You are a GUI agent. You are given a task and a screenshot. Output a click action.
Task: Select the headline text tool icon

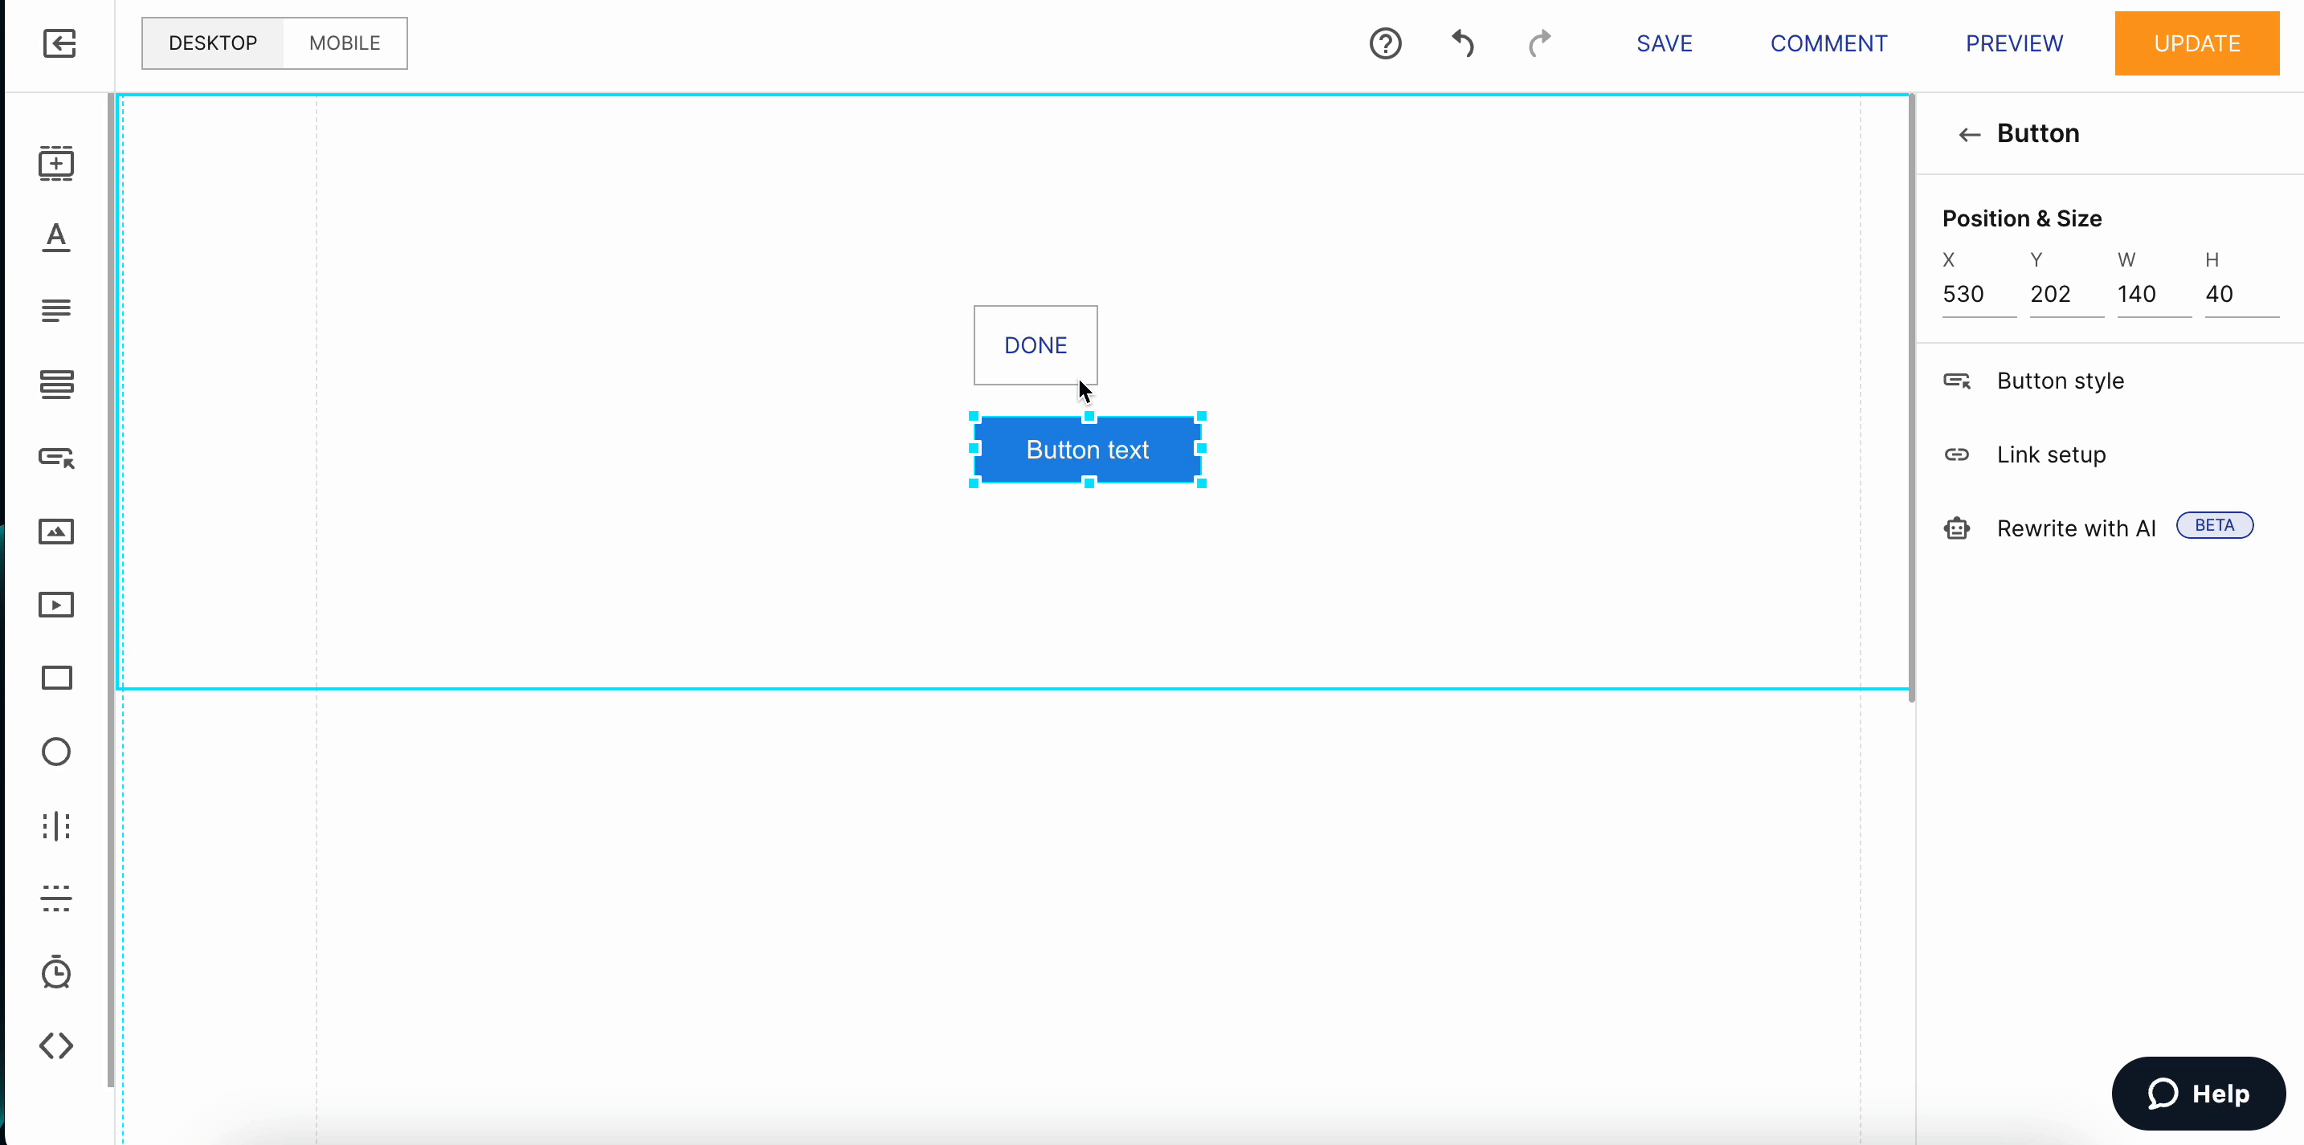click(x=55, y=238)
